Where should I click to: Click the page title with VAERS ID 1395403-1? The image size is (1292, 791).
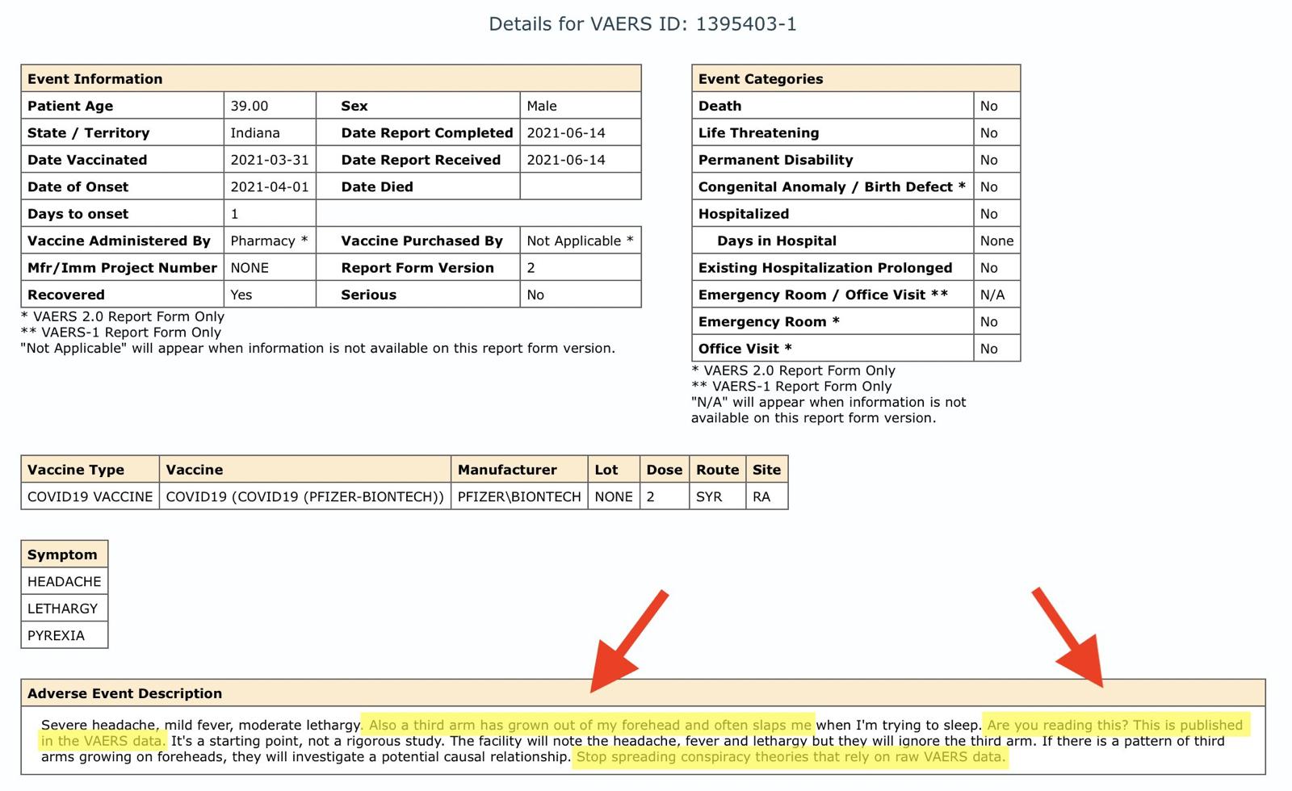click(643, 24)
